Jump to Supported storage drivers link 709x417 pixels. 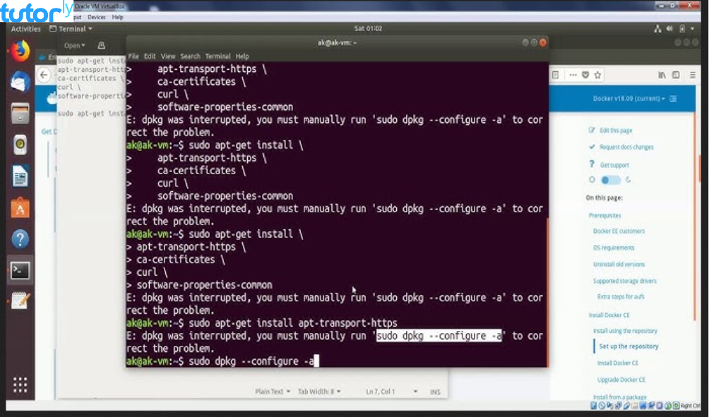[x=624, y=281]
